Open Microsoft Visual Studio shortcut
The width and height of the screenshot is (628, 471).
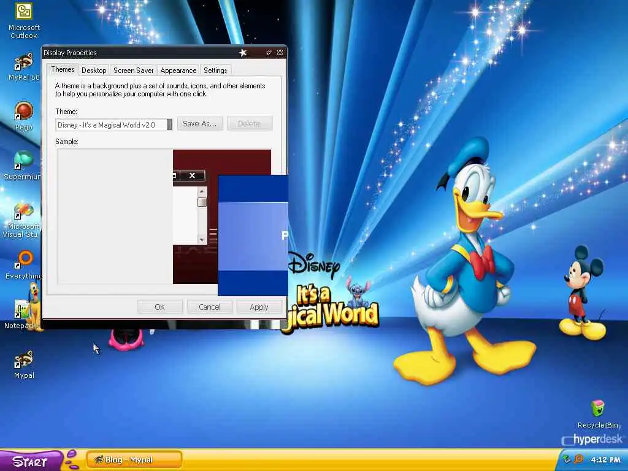[x=21, y=220]
